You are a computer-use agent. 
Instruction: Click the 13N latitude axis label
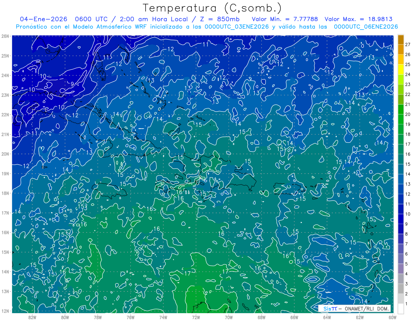click(5, 291)
